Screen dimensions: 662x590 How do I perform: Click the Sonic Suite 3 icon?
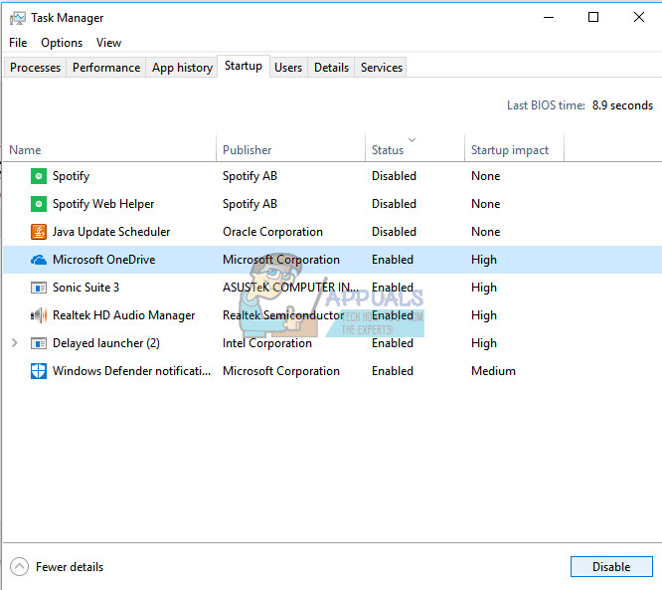click(39, 288)
